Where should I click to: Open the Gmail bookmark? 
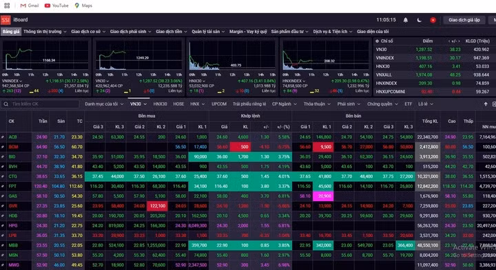29,6
